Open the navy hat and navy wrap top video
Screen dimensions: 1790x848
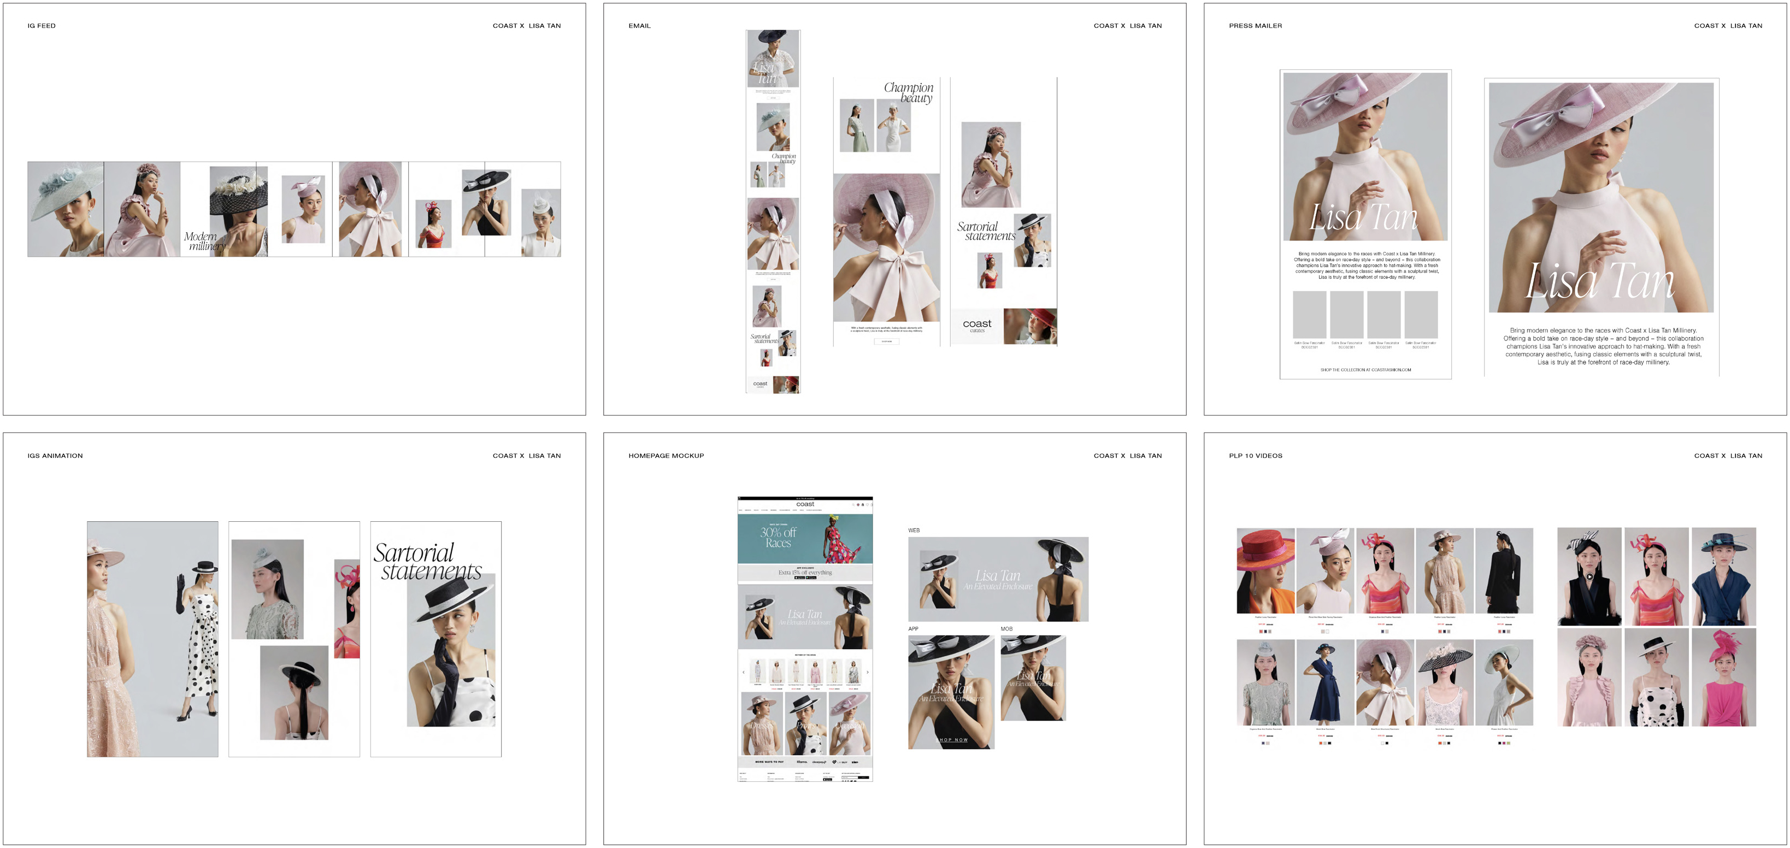pyautogui.click(x=1723, y=577)
